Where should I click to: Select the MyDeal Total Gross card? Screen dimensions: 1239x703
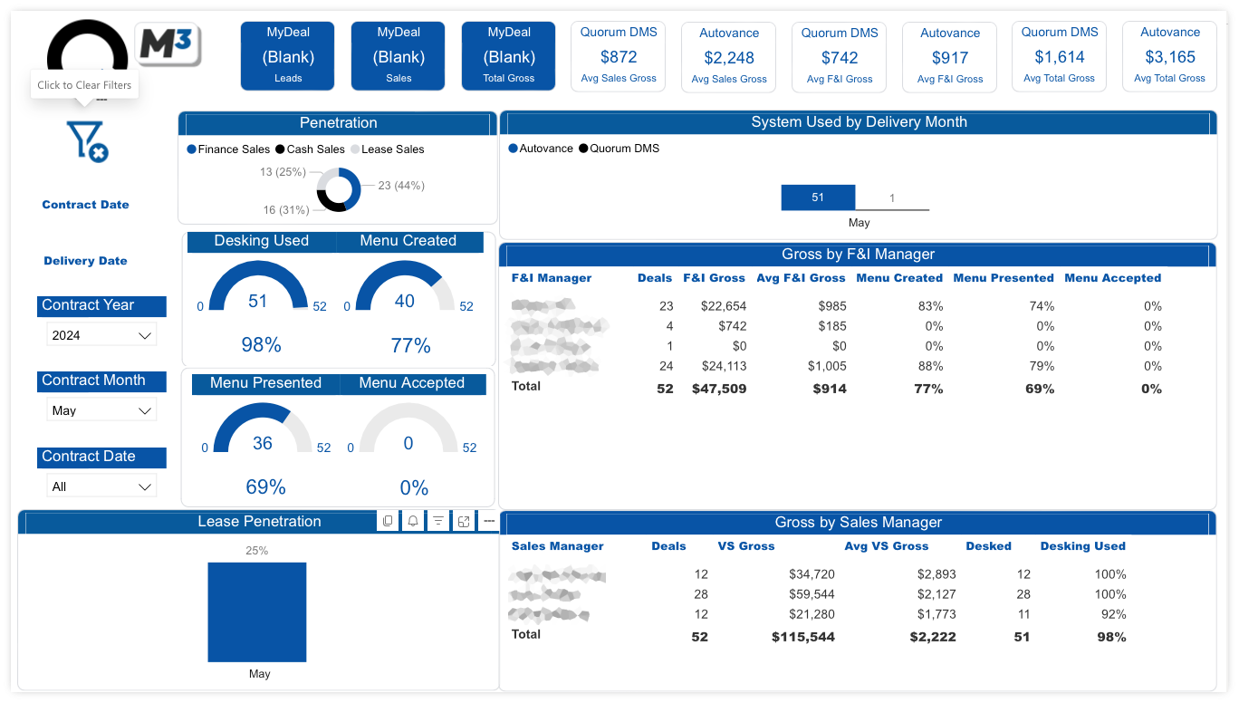[509, 56]
